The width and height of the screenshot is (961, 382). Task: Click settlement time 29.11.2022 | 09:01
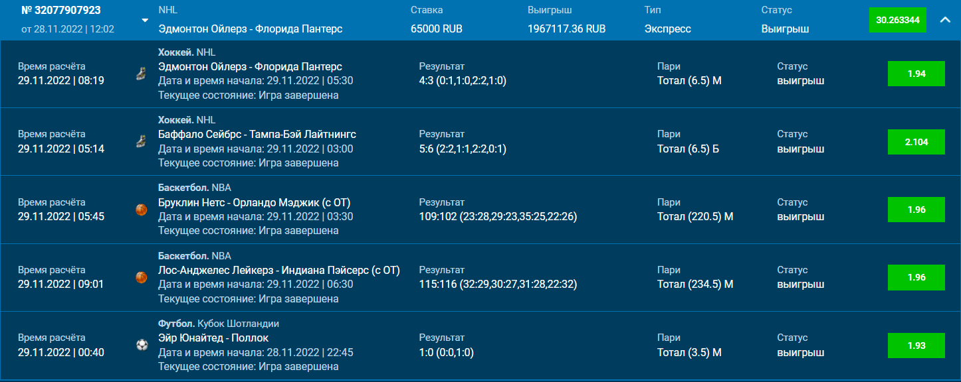[x=61, y=284]
